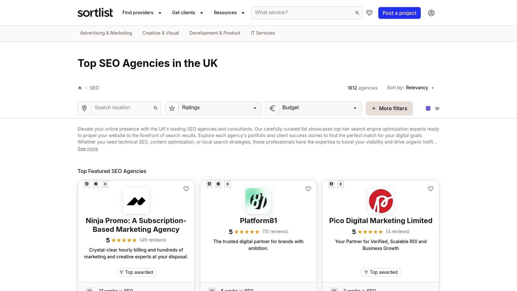This screenshot has width=517, height=291.
Task: Open the user account profile icon
Action: coord(431,13)
